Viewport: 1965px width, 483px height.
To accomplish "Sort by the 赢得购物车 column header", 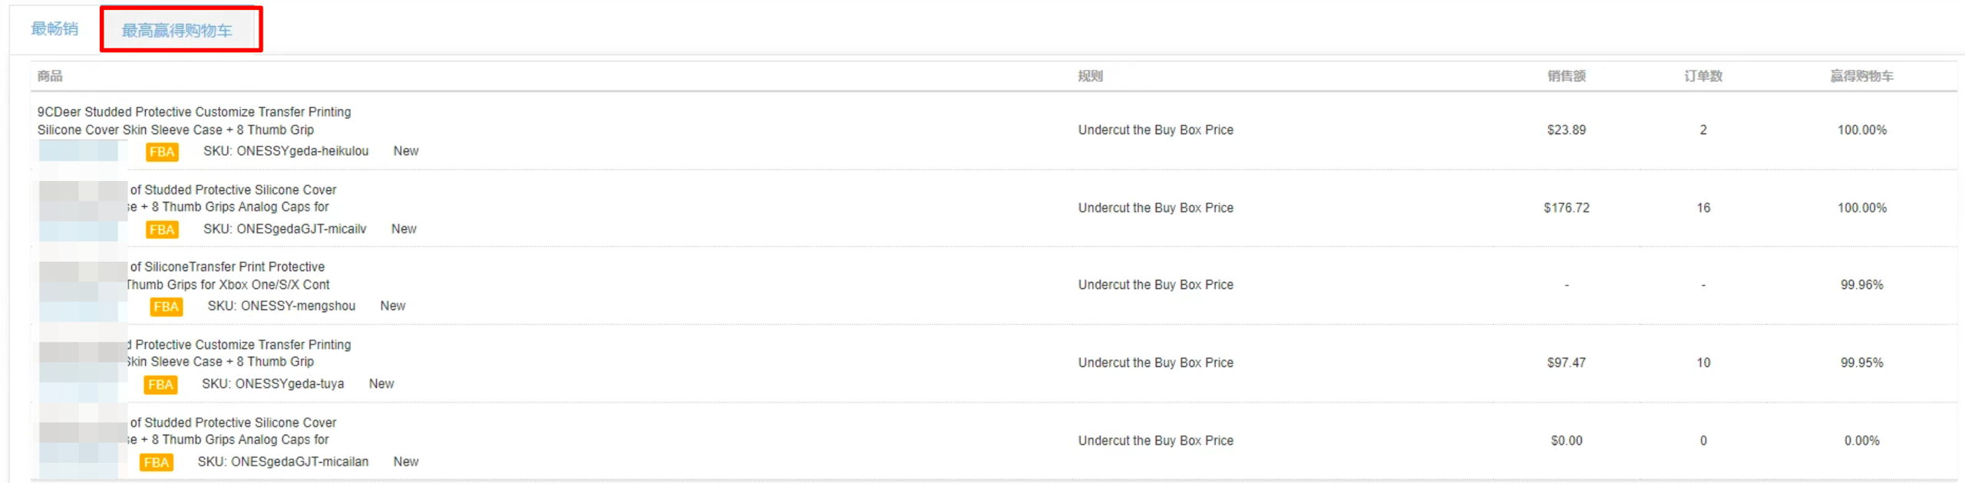I will coord(1861,76).
